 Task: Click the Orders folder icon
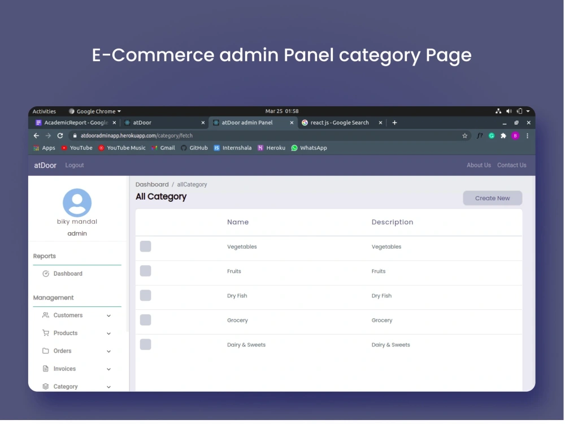(46, 351)
